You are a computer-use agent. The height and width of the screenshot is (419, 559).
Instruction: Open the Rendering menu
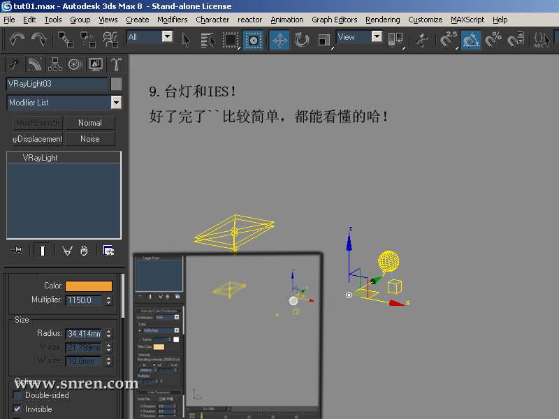tap(382, 20)
